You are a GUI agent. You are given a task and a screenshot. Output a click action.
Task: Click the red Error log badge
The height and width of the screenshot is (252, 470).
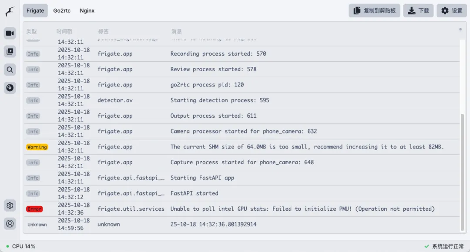(34, 209)
